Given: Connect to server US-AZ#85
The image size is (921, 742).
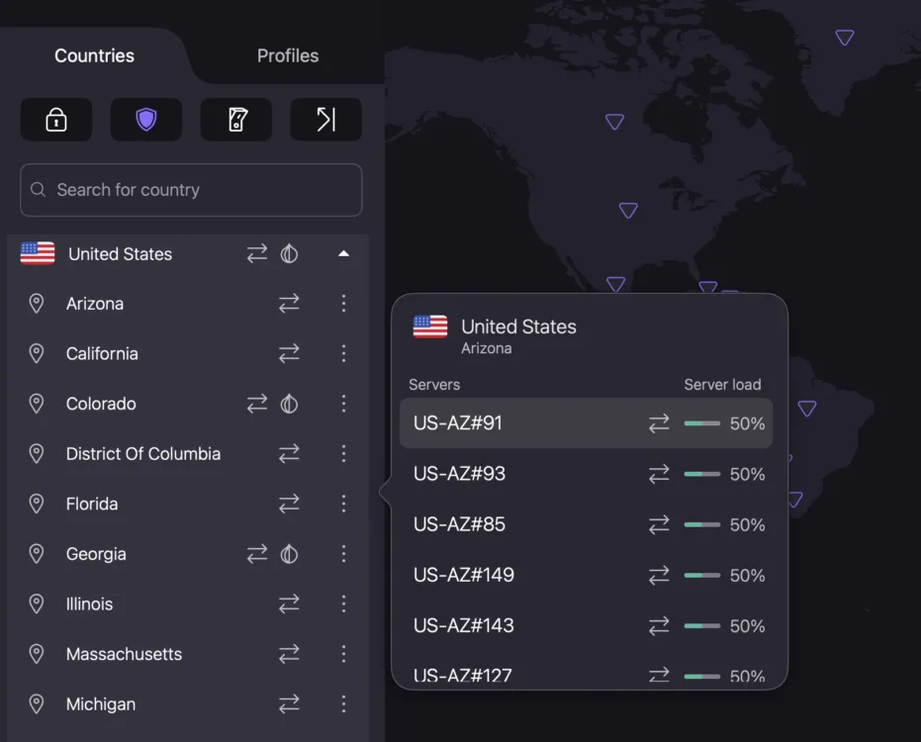Looking at the screenshot, I should pos(586,524).
